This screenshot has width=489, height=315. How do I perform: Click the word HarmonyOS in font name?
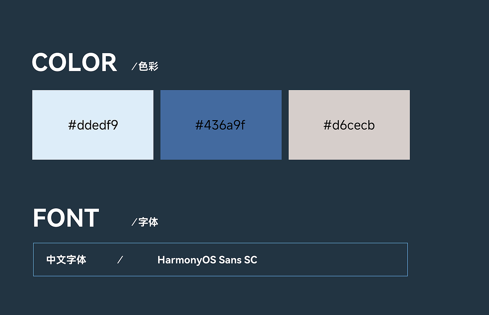[186, 260]
